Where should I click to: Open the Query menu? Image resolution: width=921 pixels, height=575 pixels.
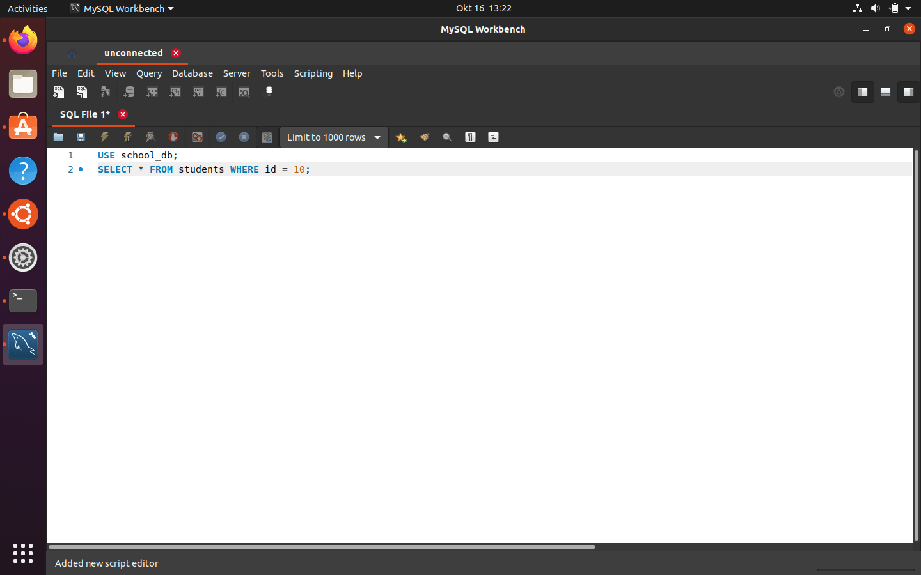tap(148, 73)
